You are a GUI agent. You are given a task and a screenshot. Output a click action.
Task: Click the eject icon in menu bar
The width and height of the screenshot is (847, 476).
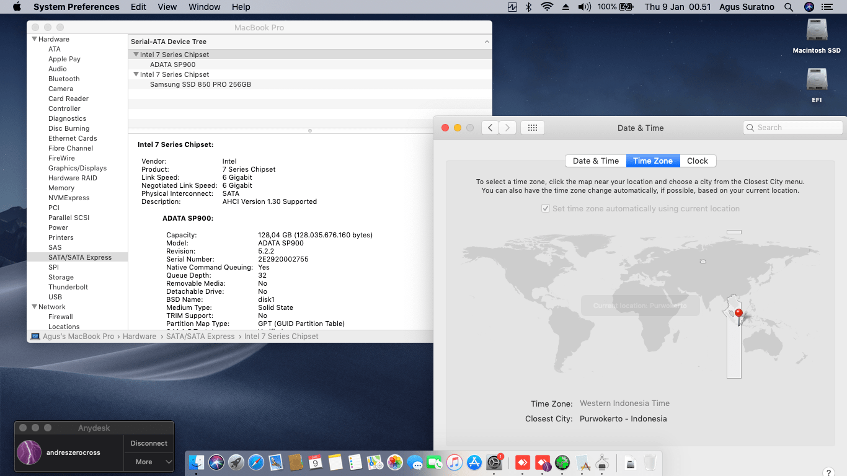pyautogui.click(x=565, y=7)
